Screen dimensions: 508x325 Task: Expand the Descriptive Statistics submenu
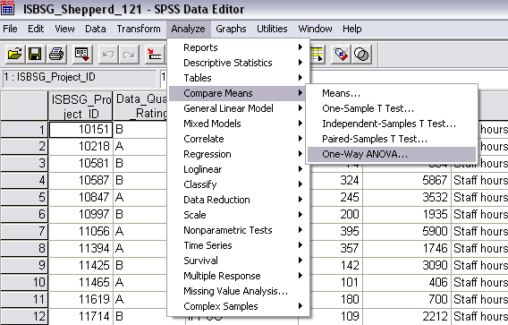coord(239,63)
